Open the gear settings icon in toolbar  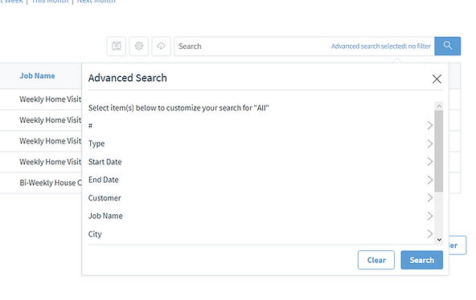(x=139, y=46)
